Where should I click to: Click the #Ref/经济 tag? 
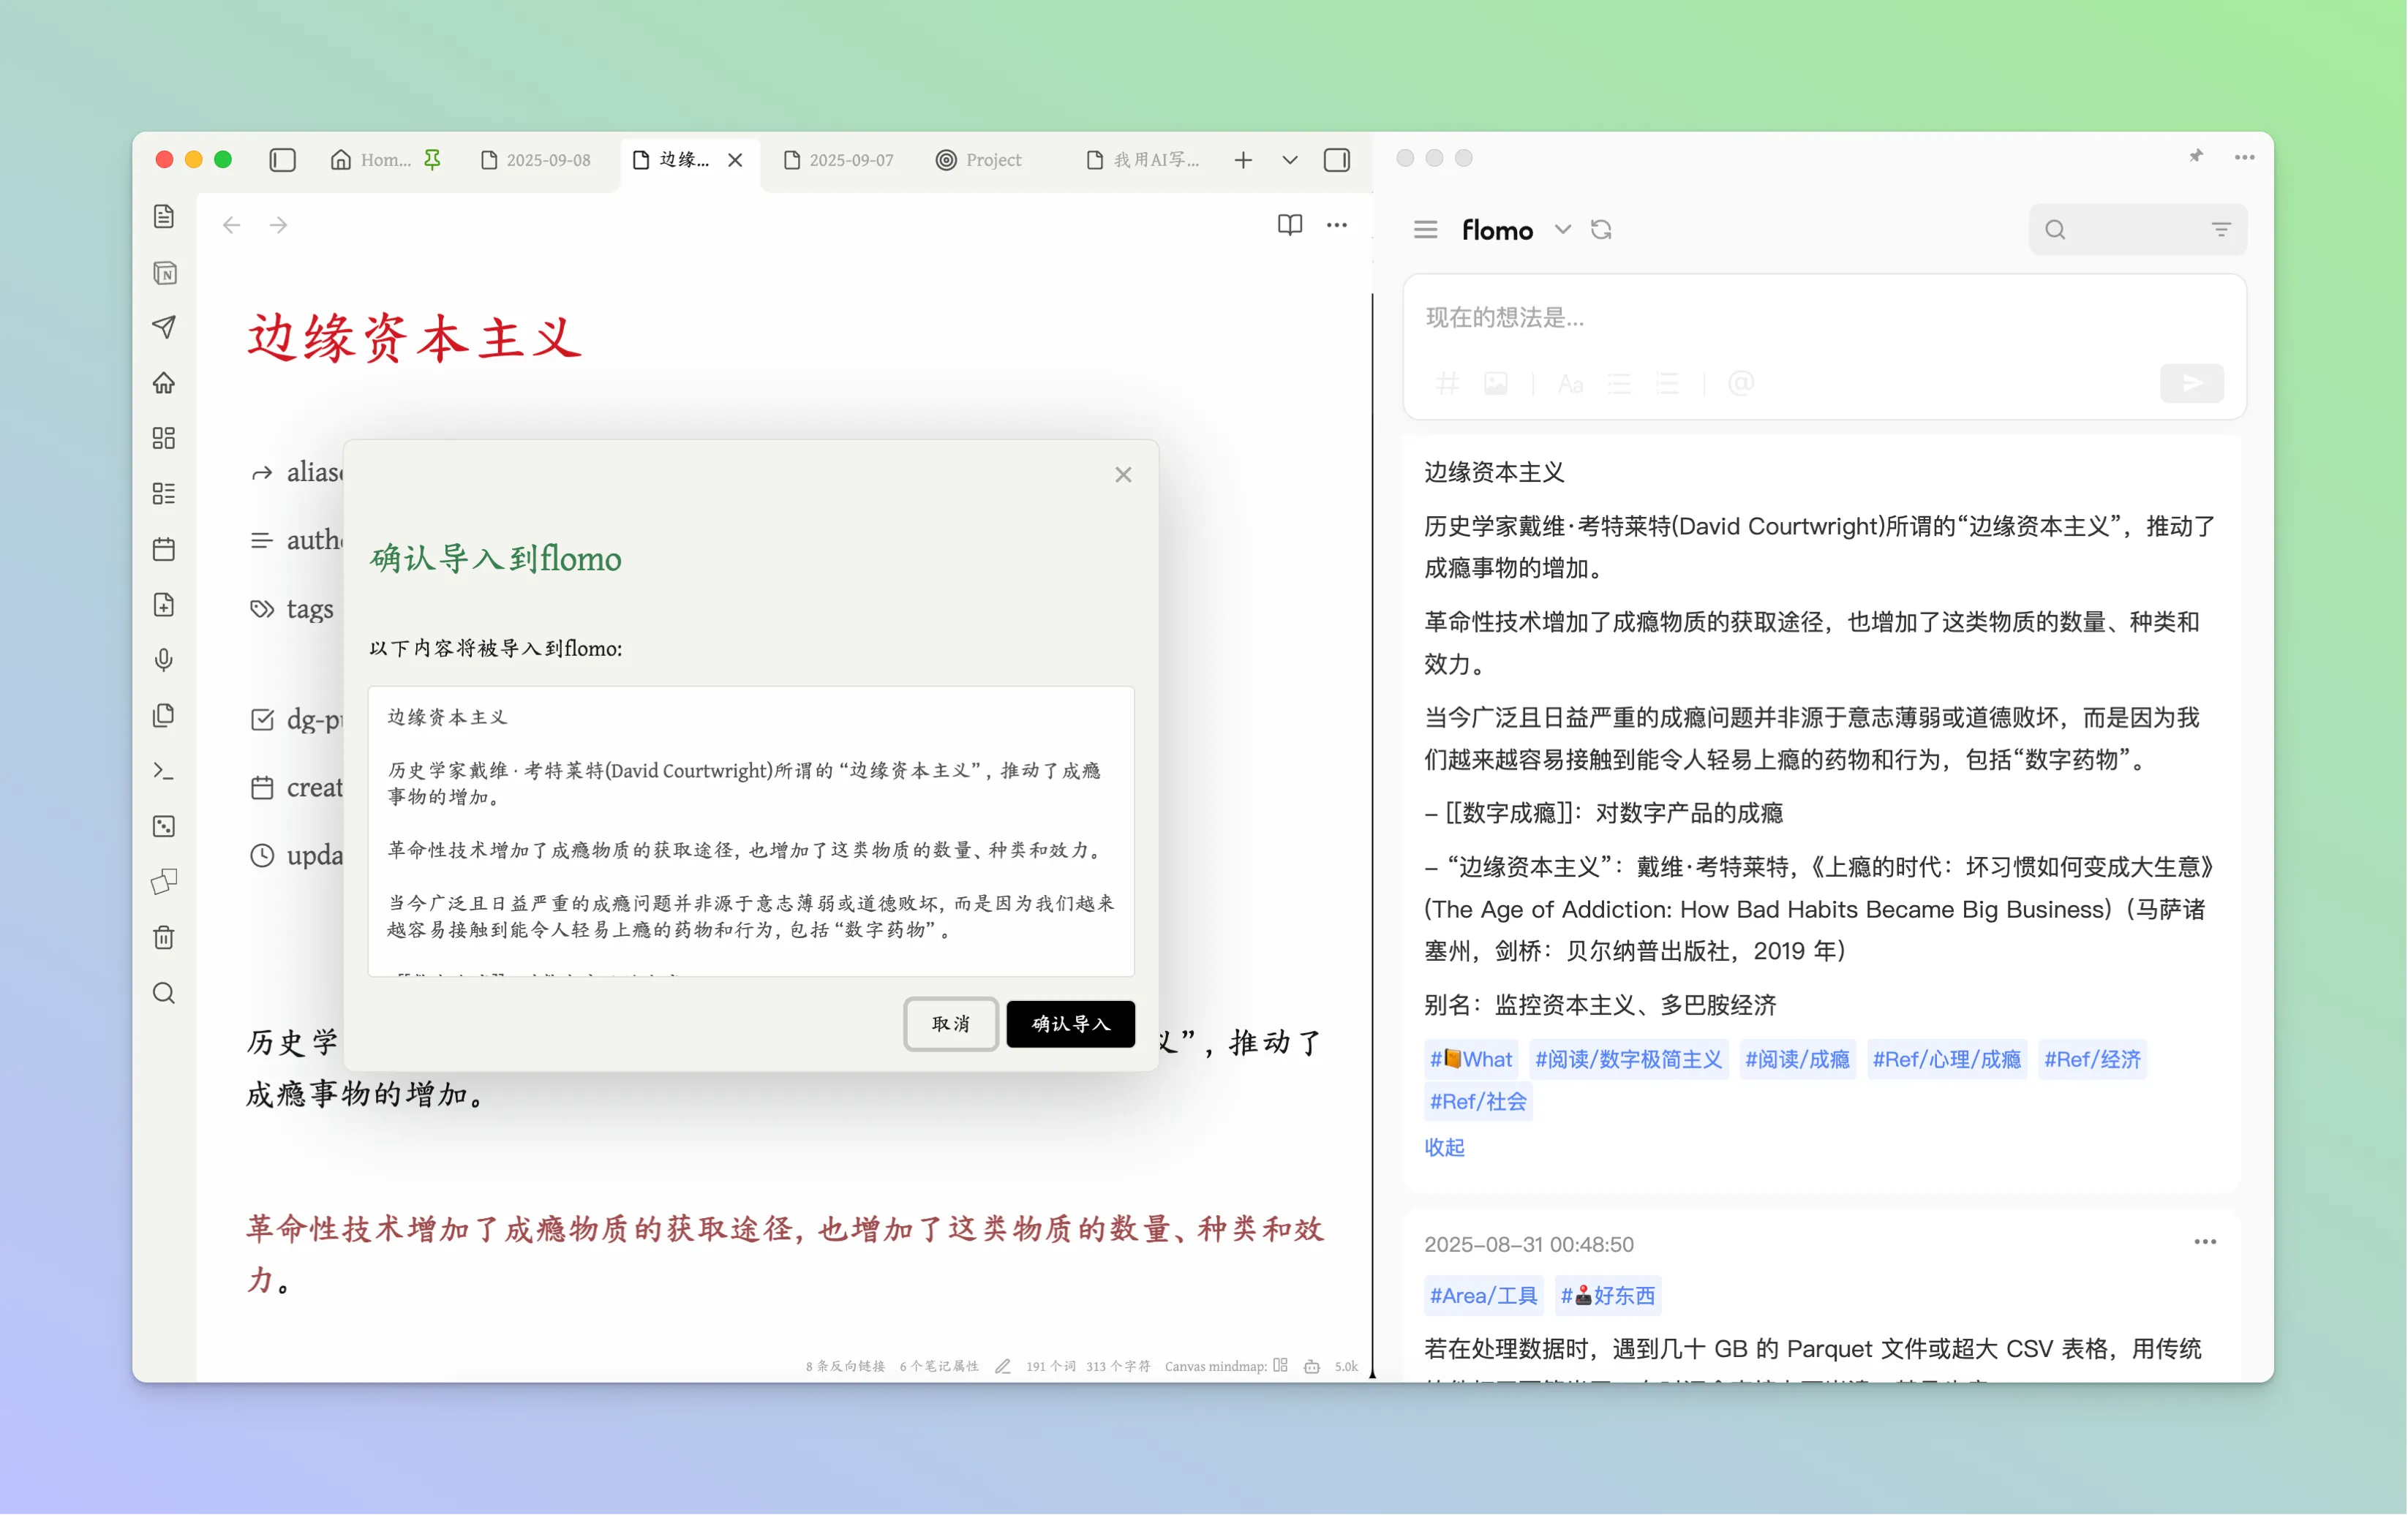coord(2091,1059)
